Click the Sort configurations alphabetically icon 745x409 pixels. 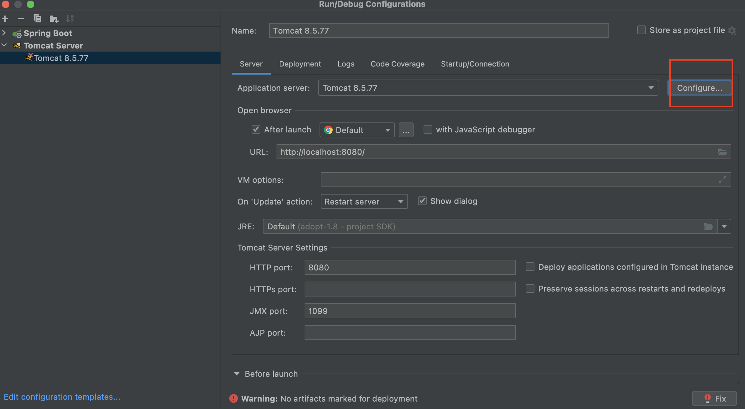point(70,19)
